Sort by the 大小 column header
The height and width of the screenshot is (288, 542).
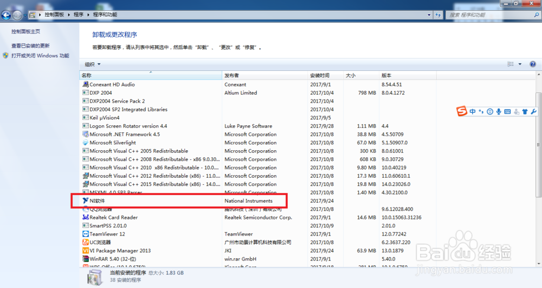361,75
